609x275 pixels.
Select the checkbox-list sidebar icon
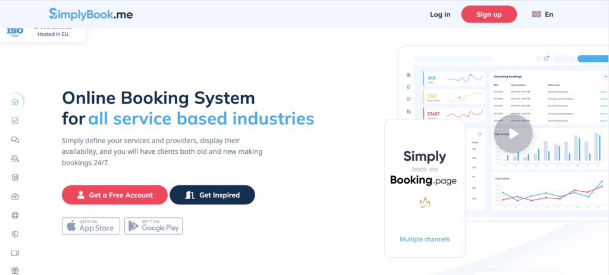point(15,121)
